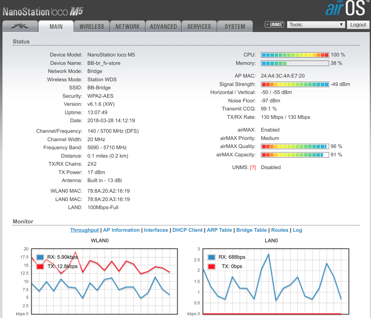
Task: Click the CPU usage bar
Action: tap(295, 55)
